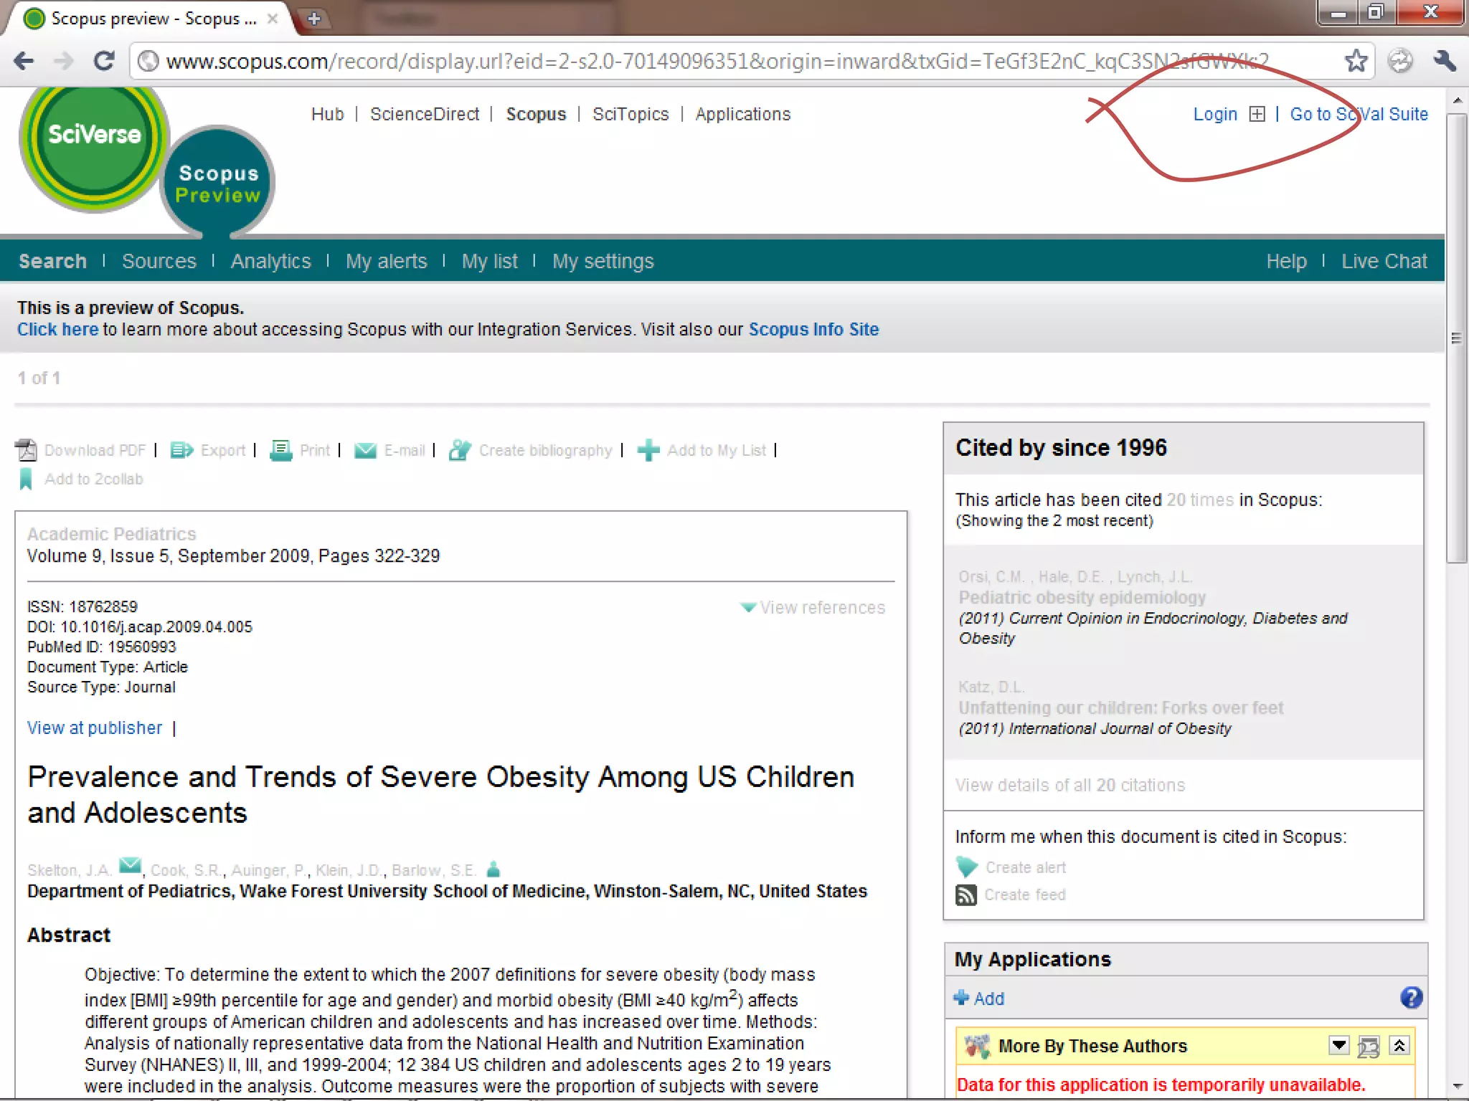Click the envelope icon next to Skelton, J.A.

130,865
